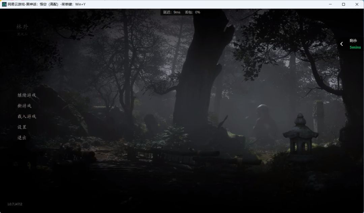Click the 延迟: 9ms latency indicator
The image size is (364, 213).
point(172,12)
